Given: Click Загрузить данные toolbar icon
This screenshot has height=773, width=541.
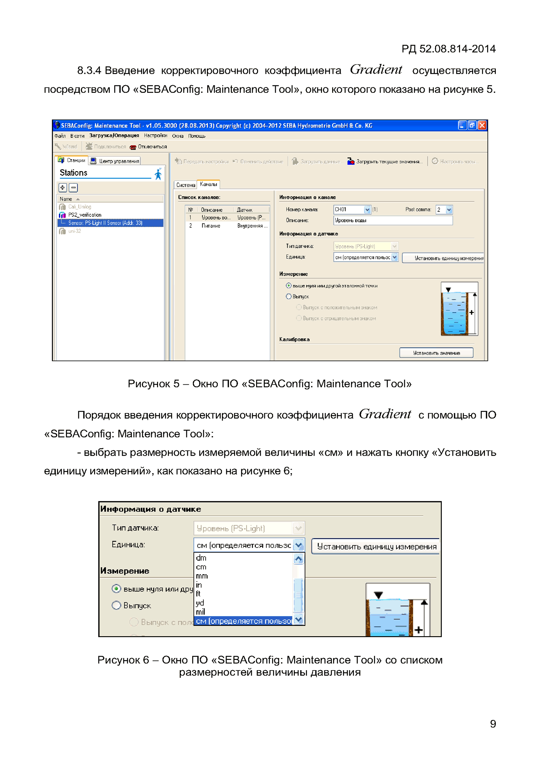Looking at the screenshot, I should point(295,161).
